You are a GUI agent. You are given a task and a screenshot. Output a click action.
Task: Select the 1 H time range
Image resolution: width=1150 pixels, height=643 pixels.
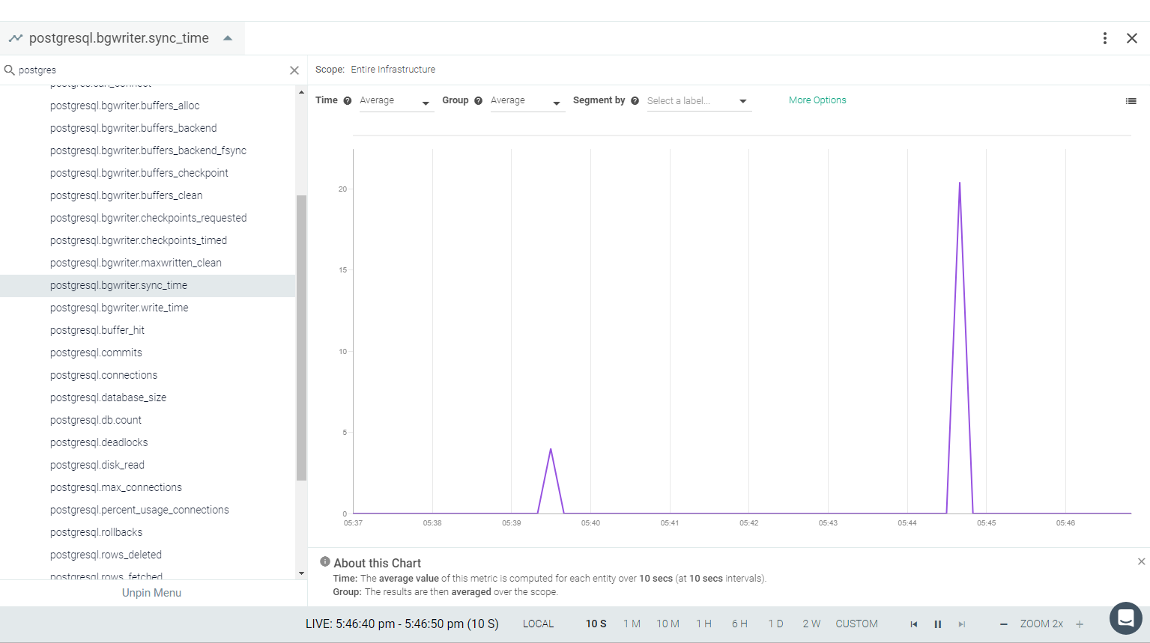tap(703, 624)
